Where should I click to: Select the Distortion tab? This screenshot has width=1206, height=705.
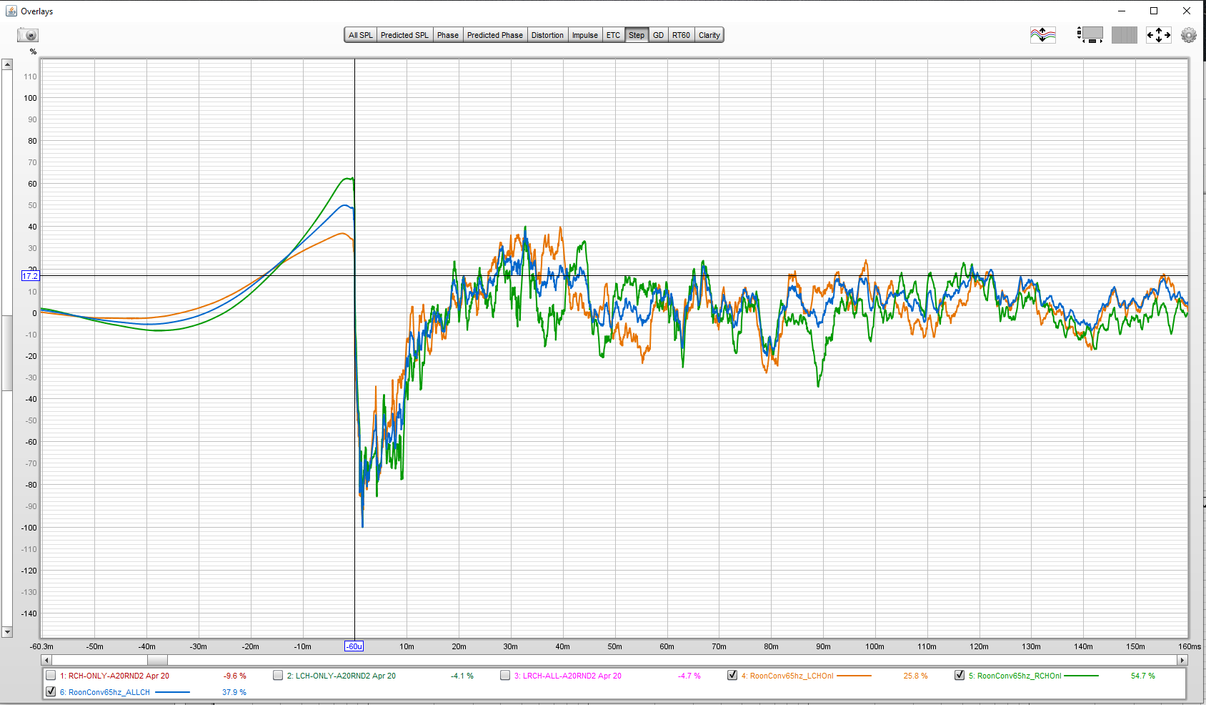pyautogui.click(x=547, y=35)
